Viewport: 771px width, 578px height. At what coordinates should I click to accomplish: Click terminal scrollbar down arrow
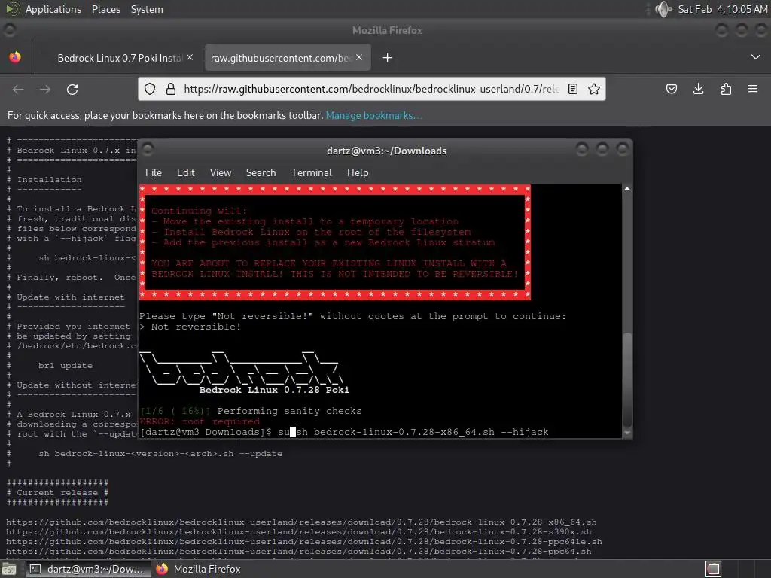pos(627,433)
